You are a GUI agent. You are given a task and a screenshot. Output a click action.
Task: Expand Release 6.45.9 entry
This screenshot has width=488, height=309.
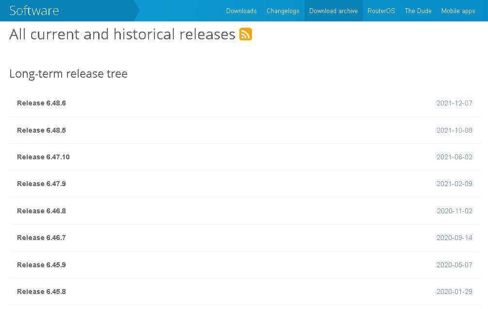pos(244,265)
